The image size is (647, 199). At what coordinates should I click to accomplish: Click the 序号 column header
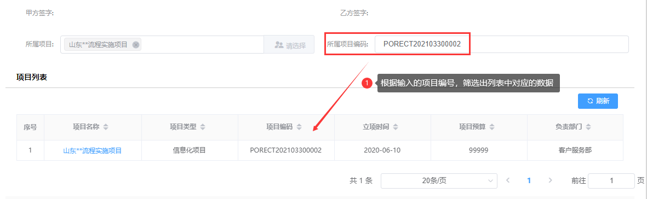pos(30,127)
